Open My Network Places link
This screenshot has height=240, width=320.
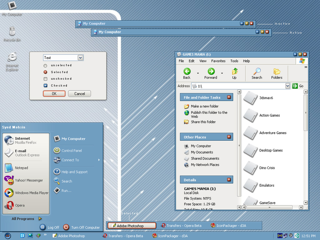pos(205,165)
